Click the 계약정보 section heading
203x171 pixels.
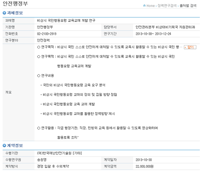(15, 146)
